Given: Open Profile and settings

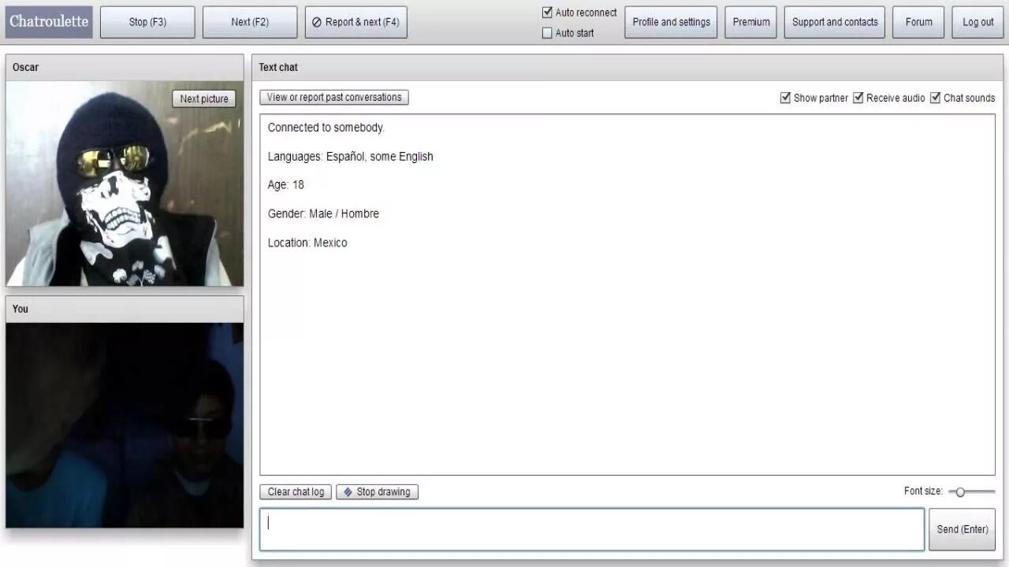Looking at the screenshot, I should (x=671, y=22).
